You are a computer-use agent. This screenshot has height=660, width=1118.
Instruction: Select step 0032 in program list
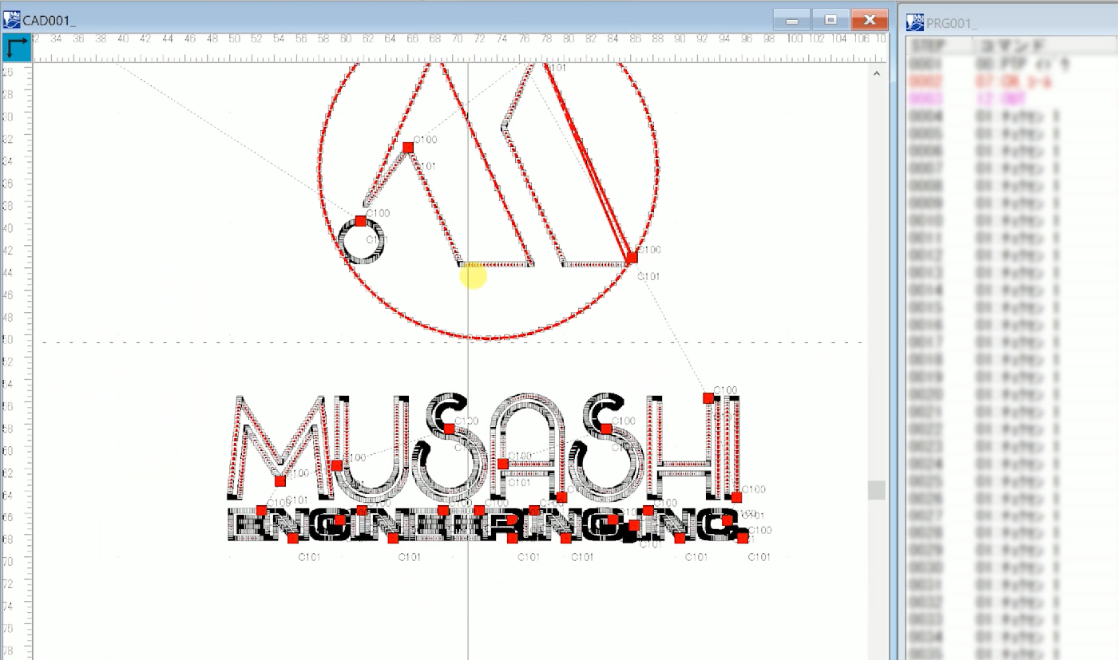point(1012,603)
